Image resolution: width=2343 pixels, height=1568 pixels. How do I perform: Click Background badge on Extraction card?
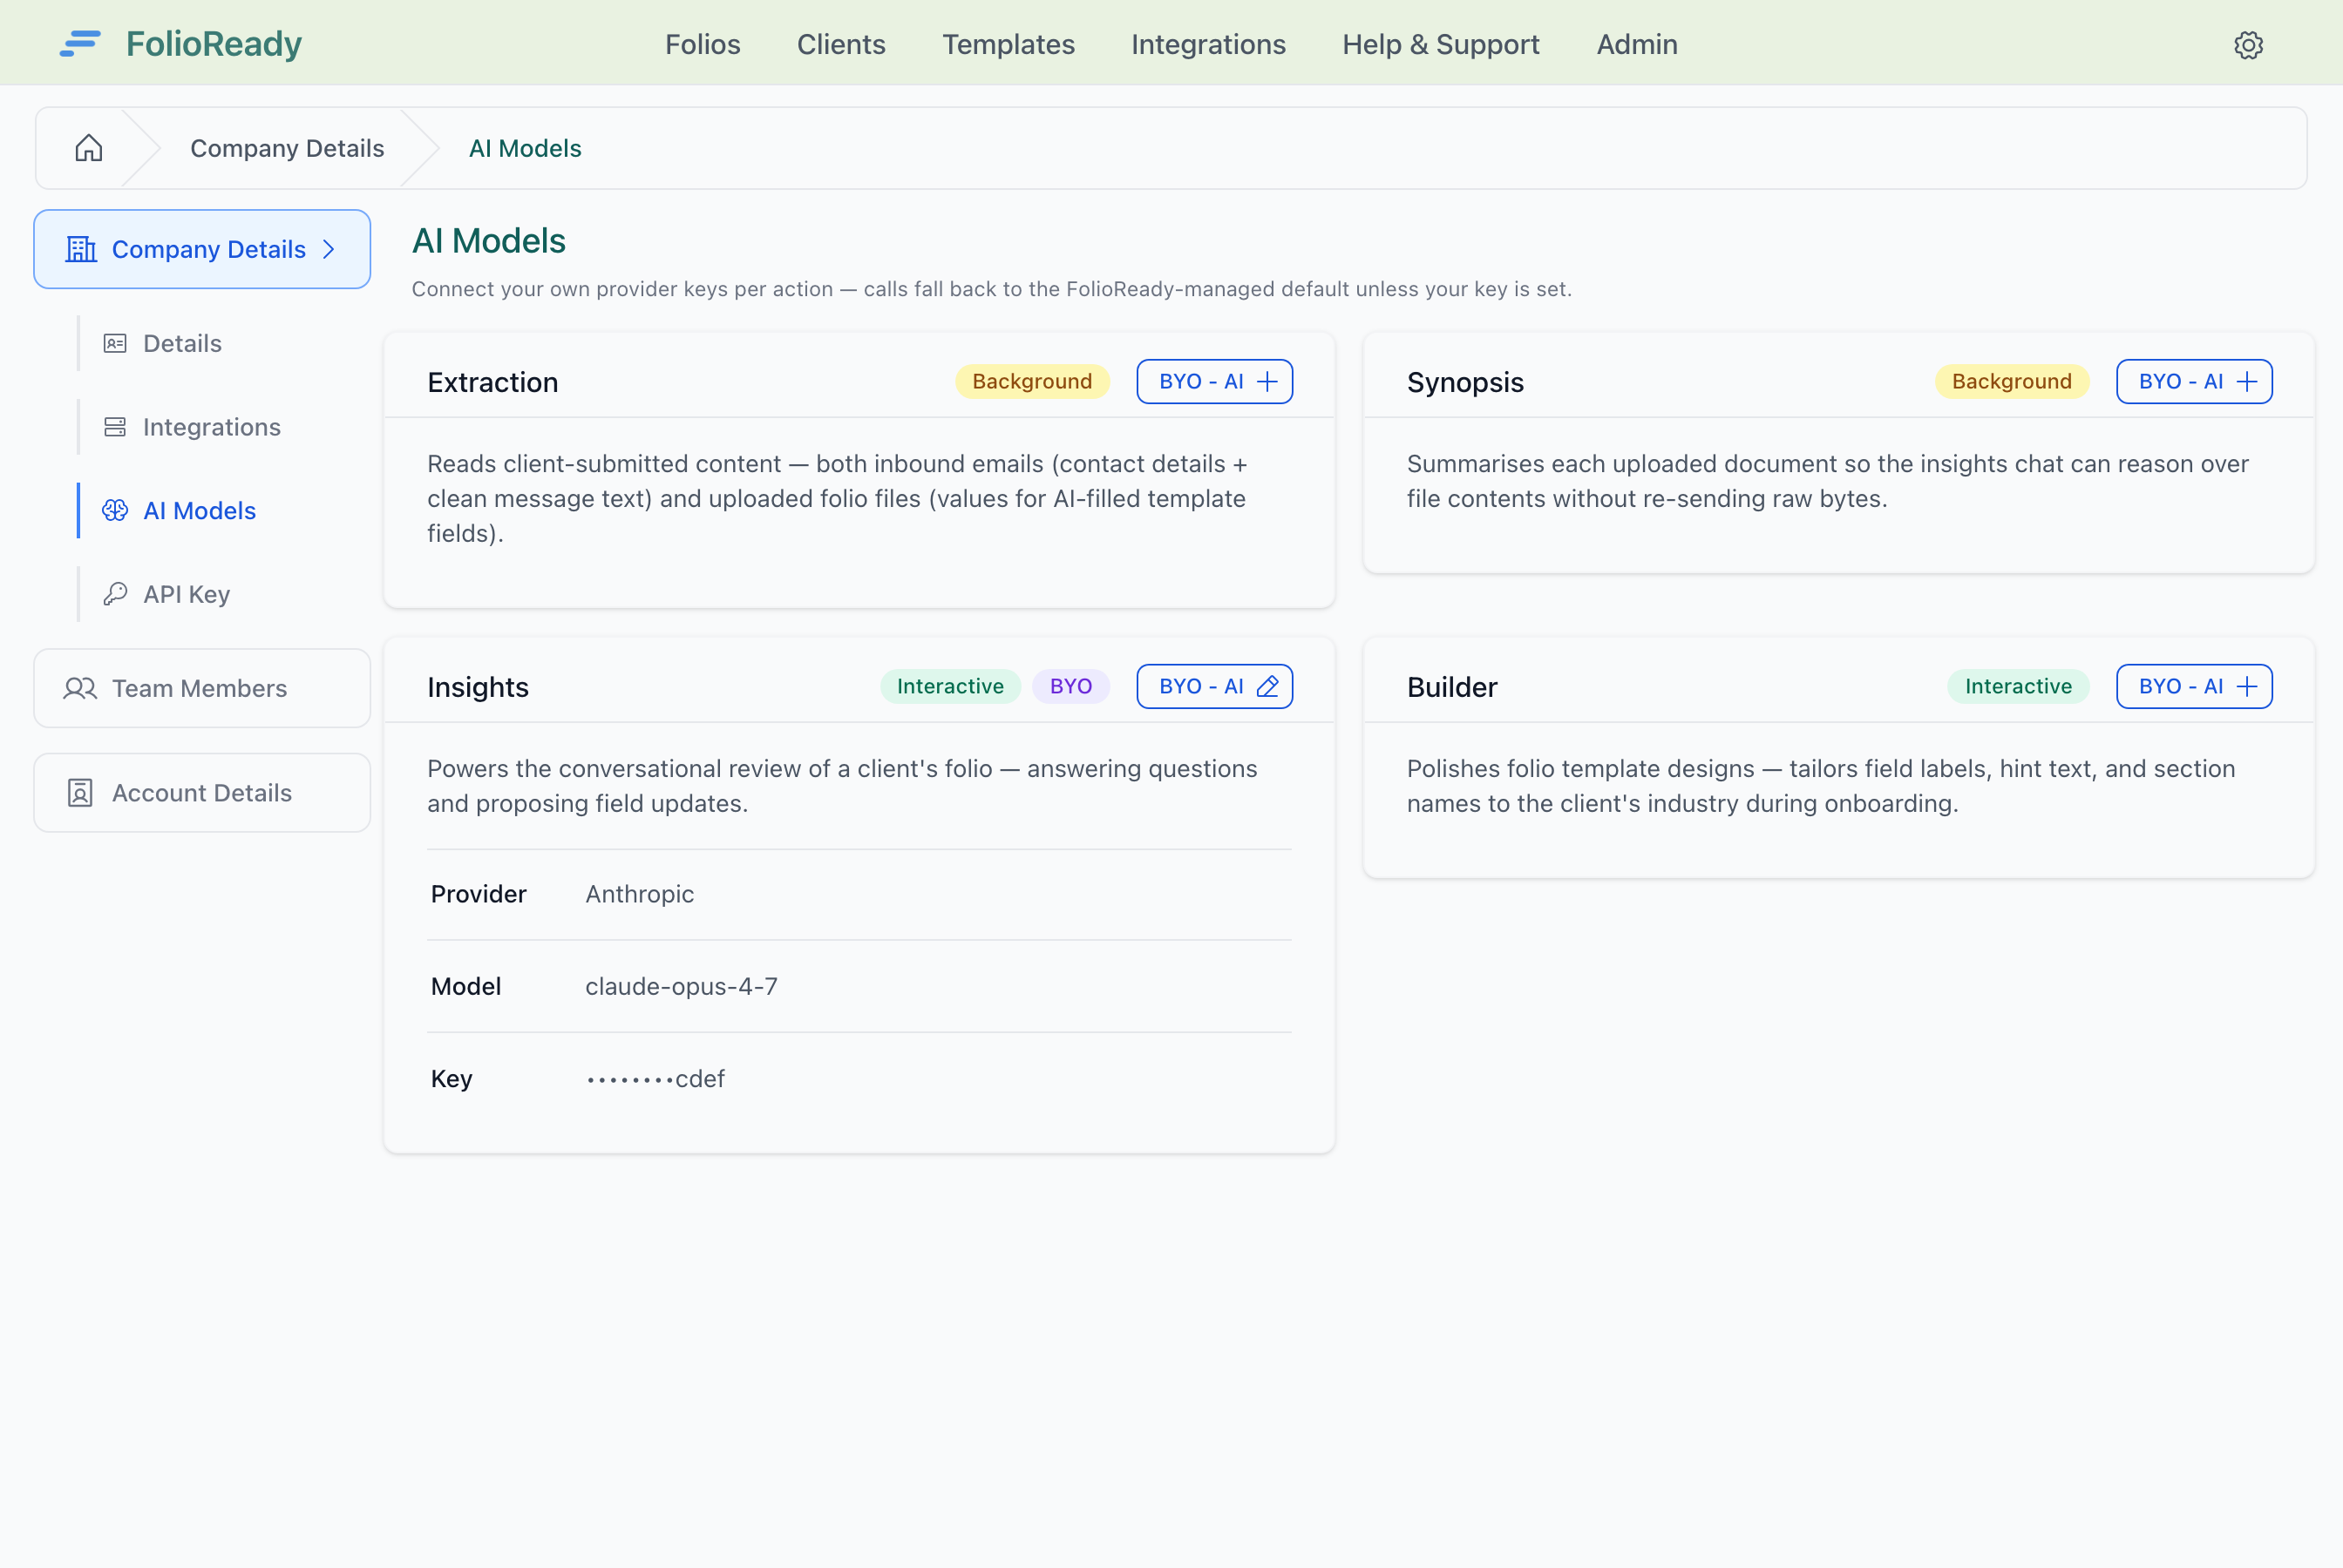coord(1032,382)
